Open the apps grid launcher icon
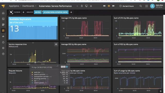This screenshot has height=93, width=165. click(146, 6)
